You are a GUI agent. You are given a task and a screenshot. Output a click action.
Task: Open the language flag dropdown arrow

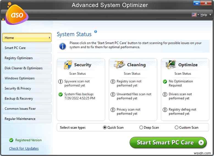(198, 15)
